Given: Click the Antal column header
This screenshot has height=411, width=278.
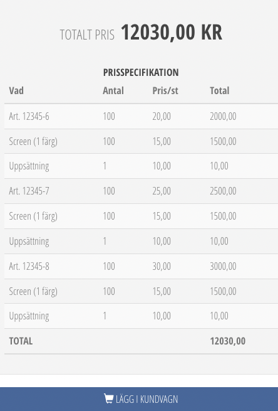Looking at the screenshot, I should (113, 91).
